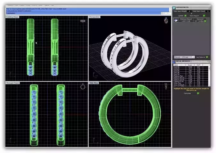
Task: Click the Gem Reporter panel collapse corner
Action: [209, 8]
